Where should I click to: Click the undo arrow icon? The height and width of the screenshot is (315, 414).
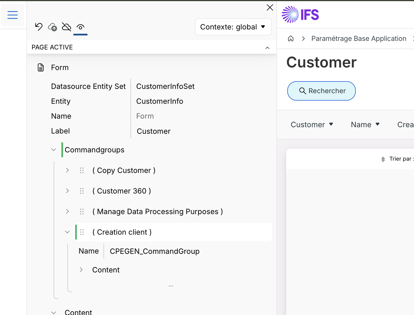click(x=39, y=27)
